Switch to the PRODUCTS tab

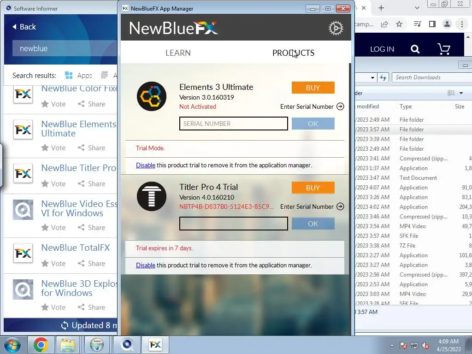pos(293,53)
